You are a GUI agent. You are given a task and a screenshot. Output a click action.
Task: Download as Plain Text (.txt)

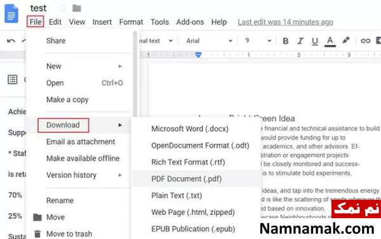pos(196,195)
